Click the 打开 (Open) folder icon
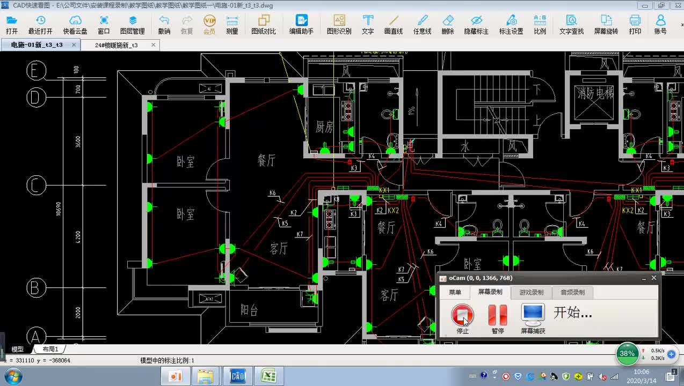The height and width of the screenshot is (386, 684). (12, 24)
